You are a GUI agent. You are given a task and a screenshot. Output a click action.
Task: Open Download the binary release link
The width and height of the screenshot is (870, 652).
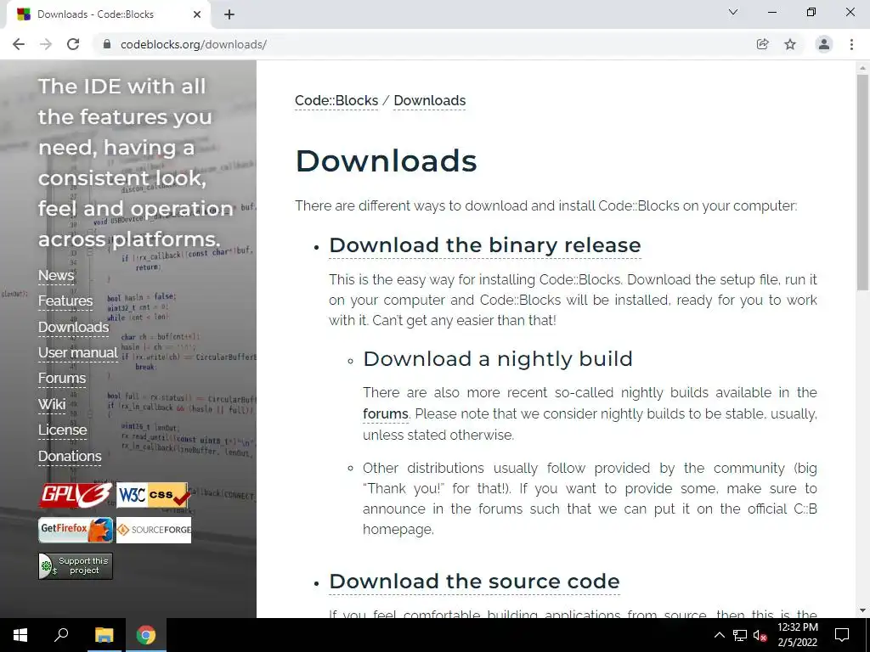click(485, 245)
